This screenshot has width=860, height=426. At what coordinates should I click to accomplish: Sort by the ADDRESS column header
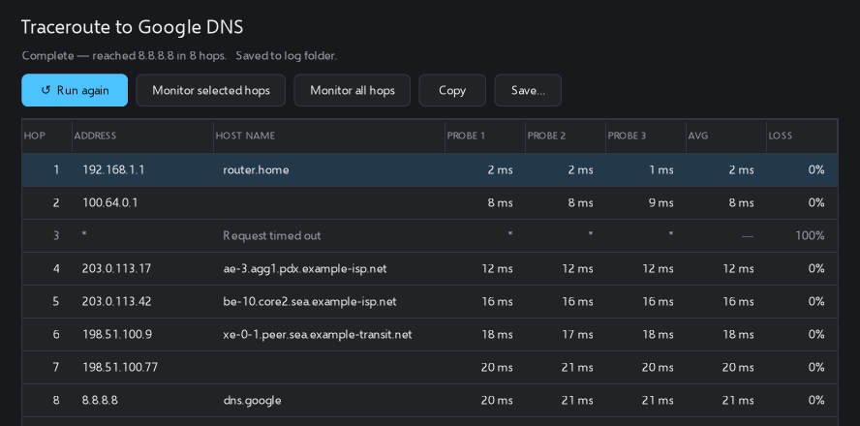point(142,136)
